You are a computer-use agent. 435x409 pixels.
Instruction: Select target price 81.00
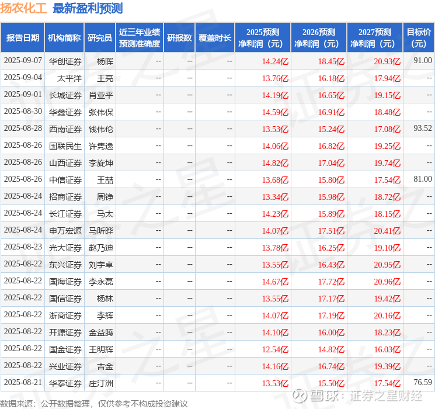(x=423, y=179)
